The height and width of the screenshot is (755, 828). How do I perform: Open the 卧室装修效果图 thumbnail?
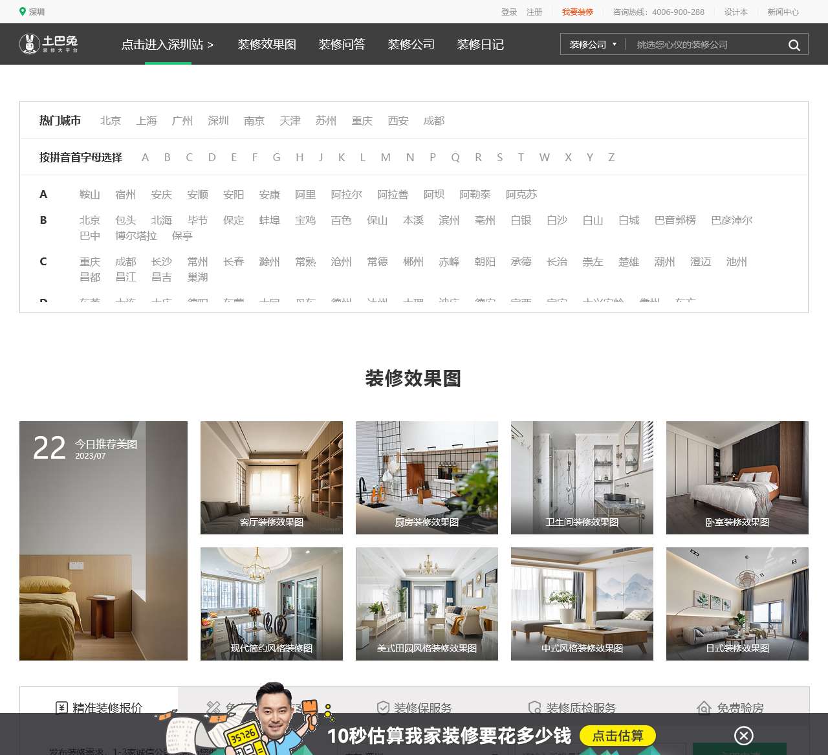pos(737,477)
